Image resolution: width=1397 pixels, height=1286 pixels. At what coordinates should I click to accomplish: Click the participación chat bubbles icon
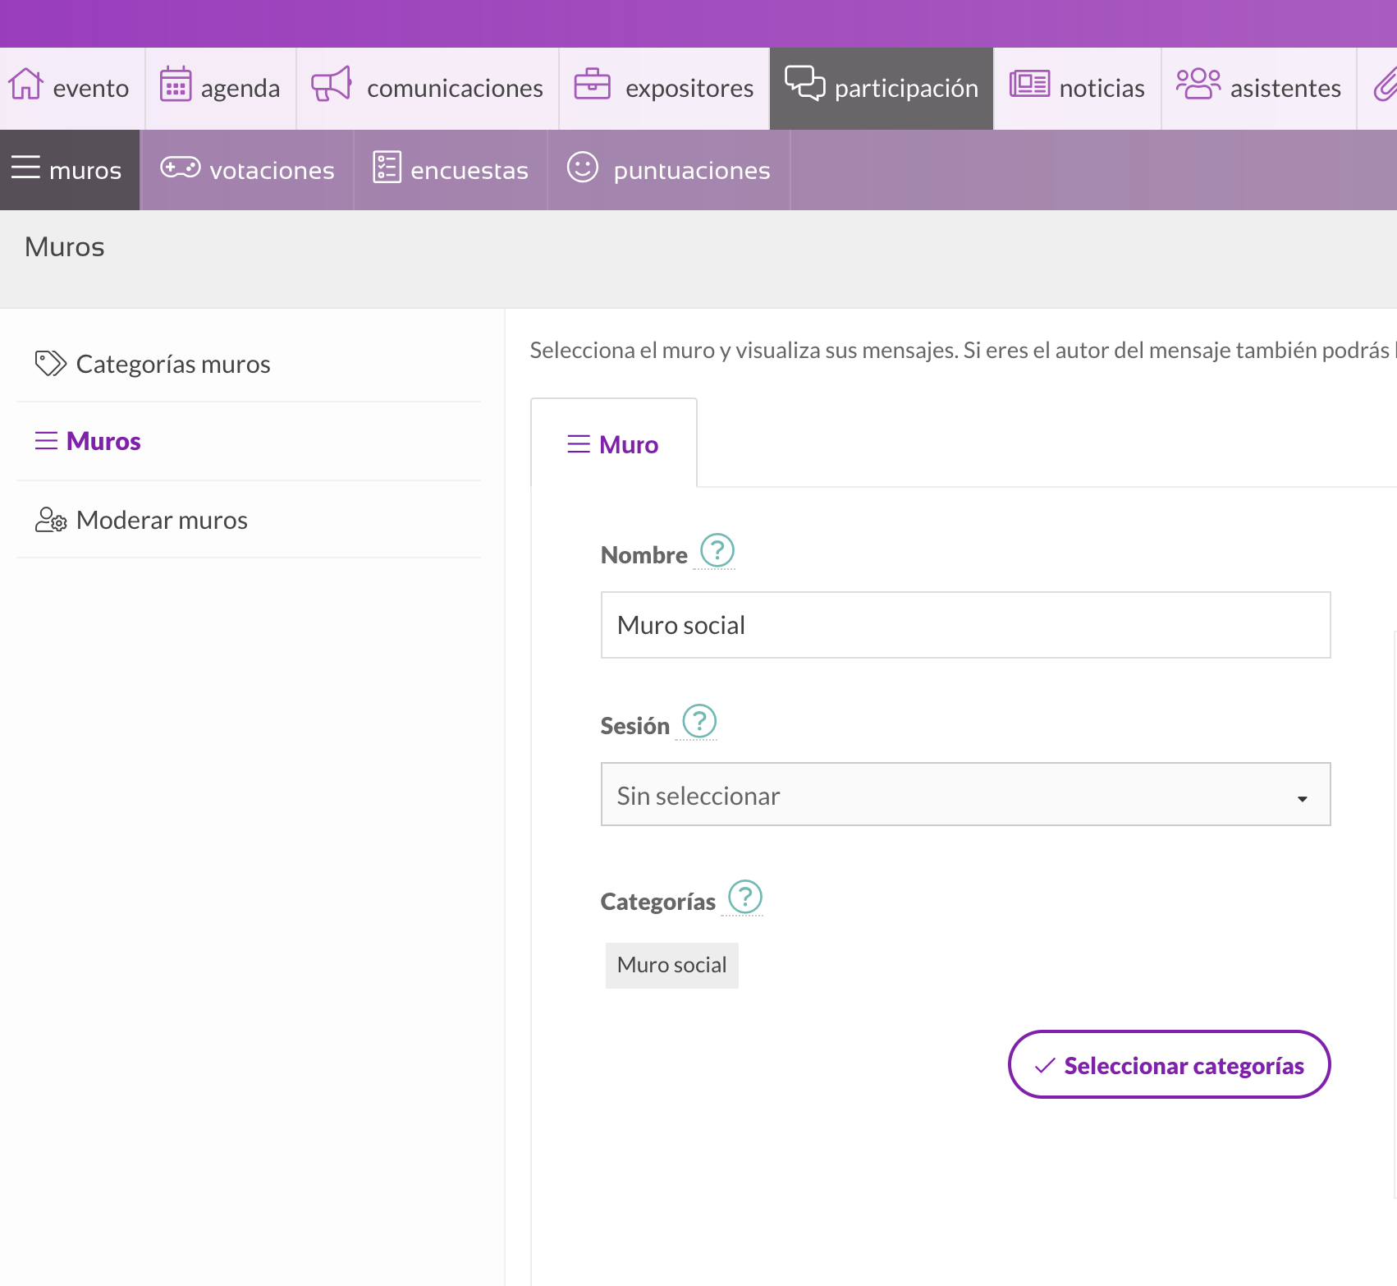pos(804,84)
